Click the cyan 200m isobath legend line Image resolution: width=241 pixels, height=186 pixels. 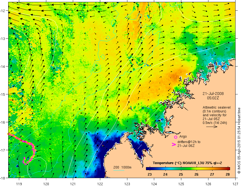pos(119,170)
